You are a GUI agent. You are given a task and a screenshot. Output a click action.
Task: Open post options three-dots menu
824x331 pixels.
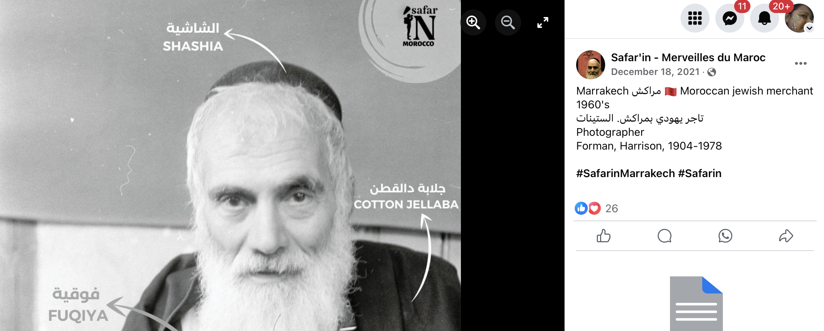click(800, 63)
